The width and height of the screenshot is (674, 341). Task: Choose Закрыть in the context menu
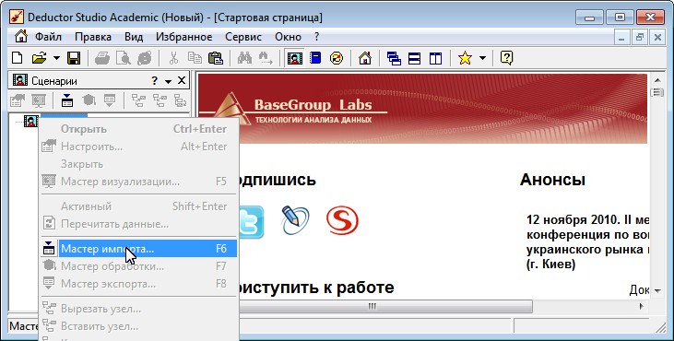pyautogui.click(x=139, y=164)
